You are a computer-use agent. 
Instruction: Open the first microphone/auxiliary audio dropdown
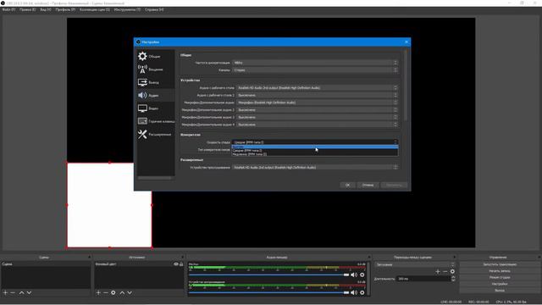point(317,103)
